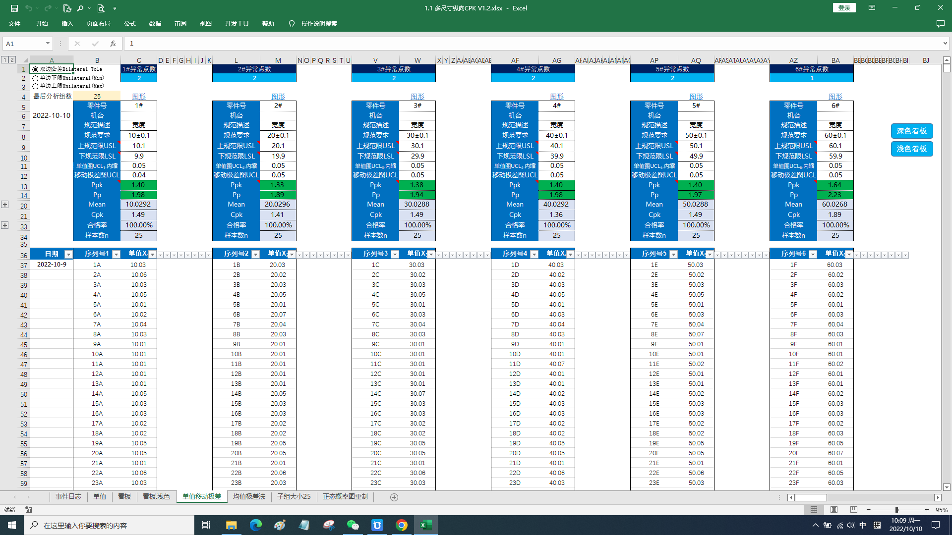Open the 插入 ribbon tab
This screenshot has width=952, height=535.
[67, 24]
